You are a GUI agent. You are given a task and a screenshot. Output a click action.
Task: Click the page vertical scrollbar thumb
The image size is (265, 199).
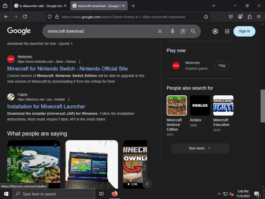(x=263, y=106)
